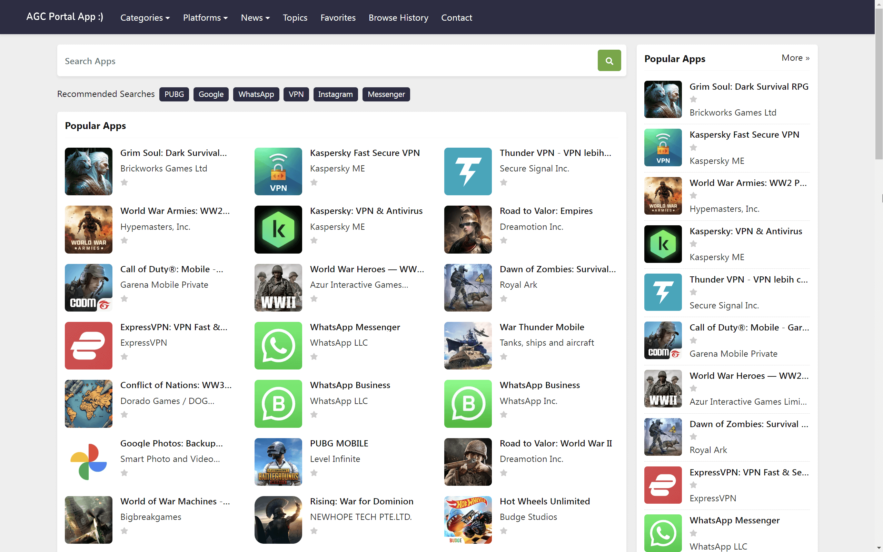
Task: Open Hot Wheels Unlimited icon
Action: 468,520
